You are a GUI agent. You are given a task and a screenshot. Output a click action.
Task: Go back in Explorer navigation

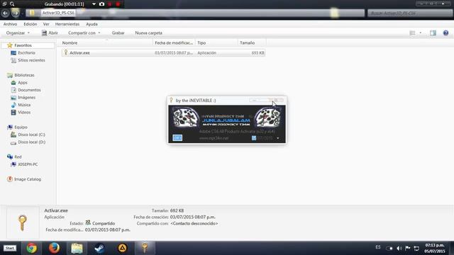coord(5,13)
